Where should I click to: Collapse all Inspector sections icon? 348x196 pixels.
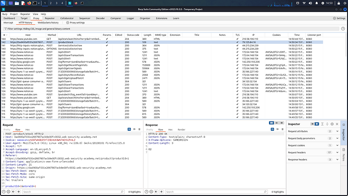[x=327, y=124]
